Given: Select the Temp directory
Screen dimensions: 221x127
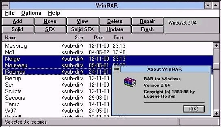Looking at the screenshot, I should [x=12, y=104].
